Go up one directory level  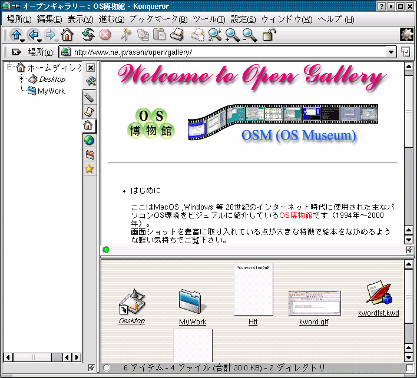(x=16, y=35)
